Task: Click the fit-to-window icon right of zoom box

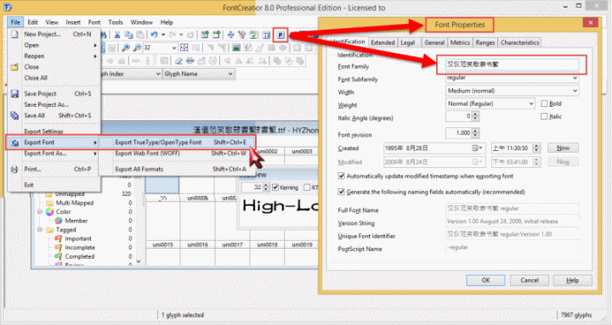Action: [184, 48]
